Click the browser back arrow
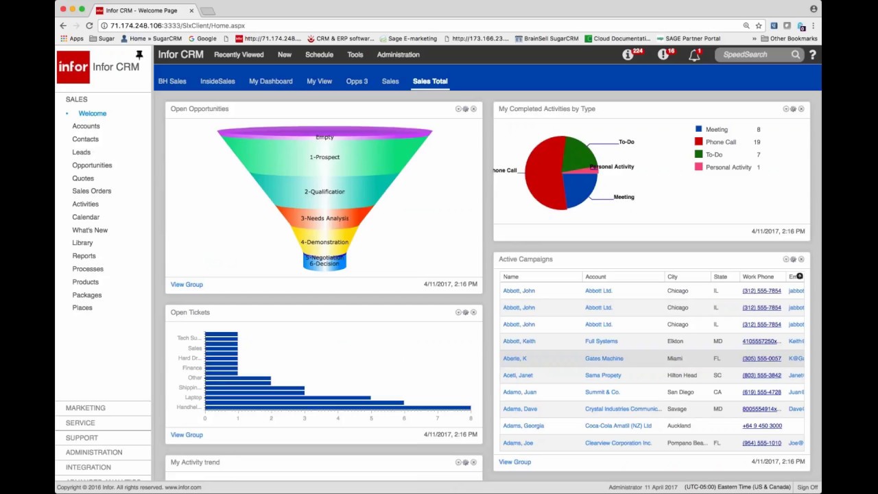Screen dimensions: 878x494 pos(63,25)
